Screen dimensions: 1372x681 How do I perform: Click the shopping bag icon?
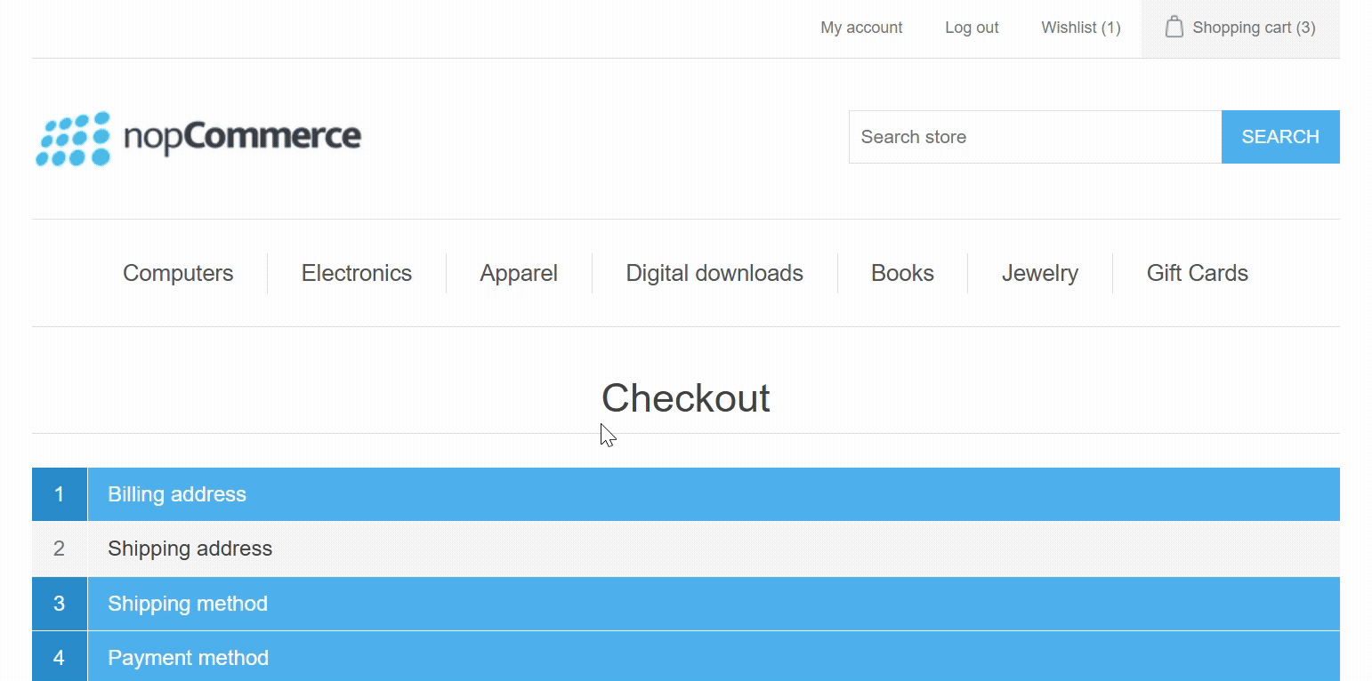coord(1174,28)
